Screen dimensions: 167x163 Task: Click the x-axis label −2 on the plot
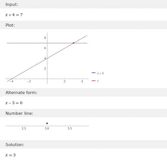(x=29, y=81)
